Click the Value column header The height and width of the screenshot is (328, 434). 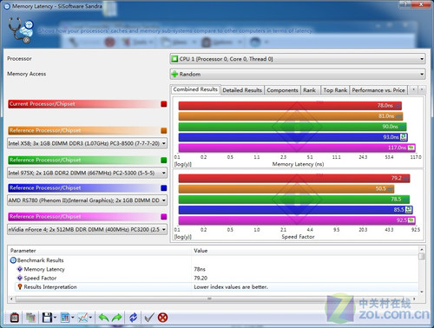[306, 251]
